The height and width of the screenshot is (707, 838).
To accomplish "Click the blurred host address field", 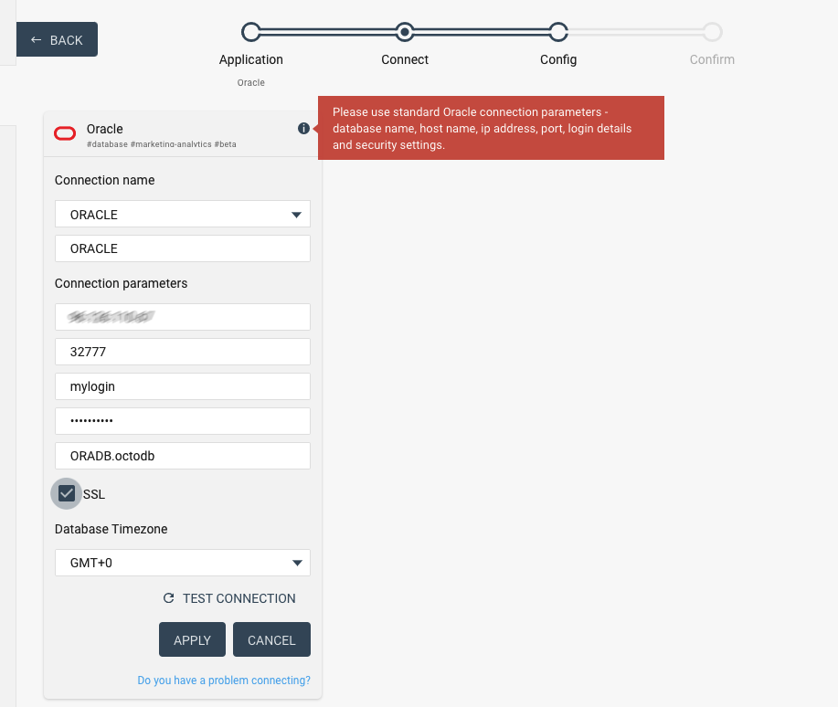I will pyautogui.click(x=182, y=317).
